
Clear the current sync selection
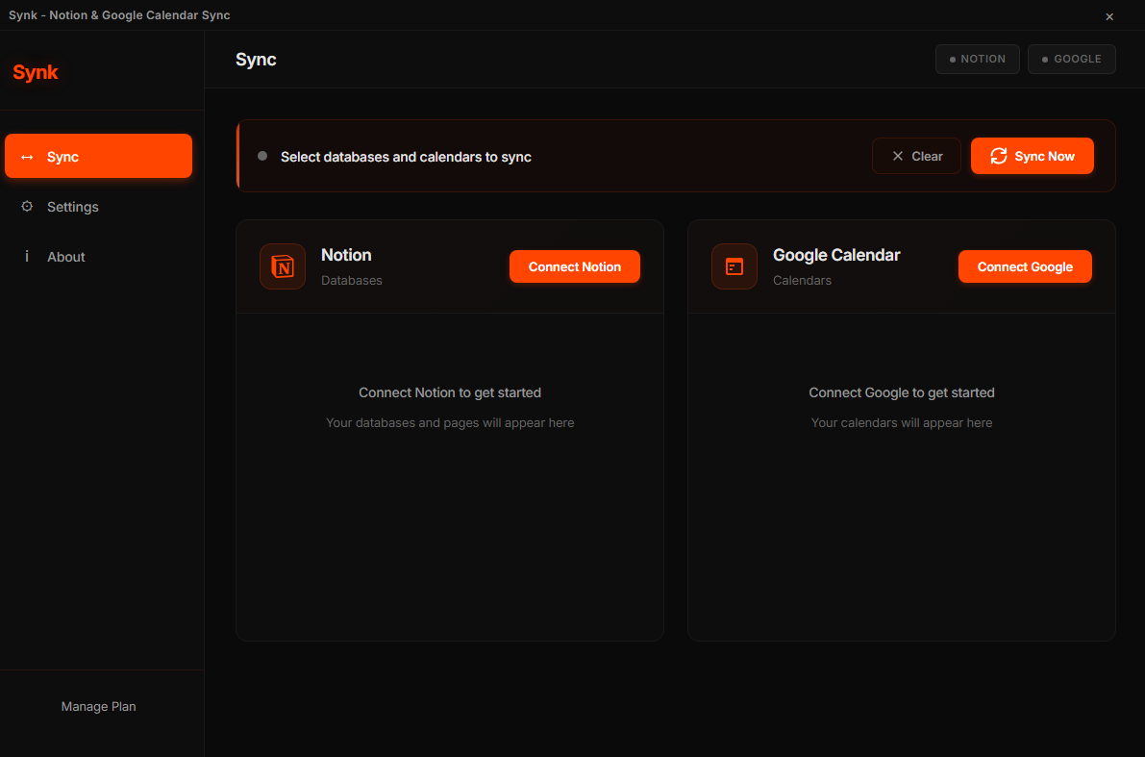[916, 155]
